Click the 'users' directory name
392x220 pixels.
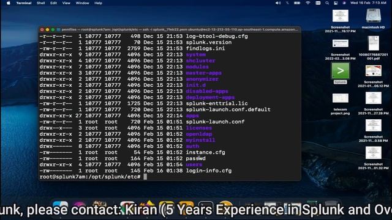click(194, 164)
